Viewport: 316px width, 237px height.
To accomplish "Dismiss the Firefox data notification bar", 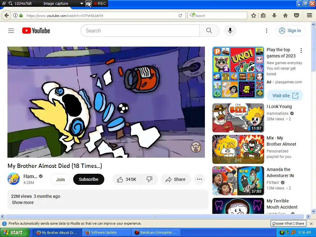I will click(311, 223).
